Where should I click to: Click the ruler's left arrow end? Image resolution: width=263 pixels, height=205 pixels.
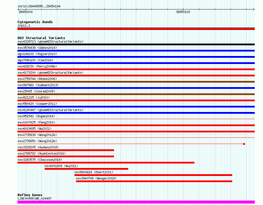[x=18, y=9]
